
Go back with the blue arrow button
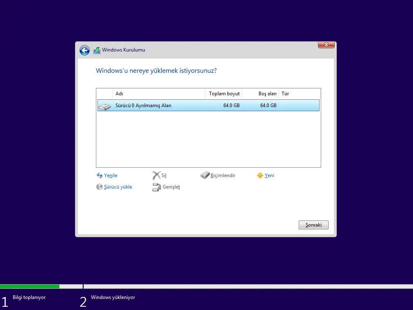point(84,50)
